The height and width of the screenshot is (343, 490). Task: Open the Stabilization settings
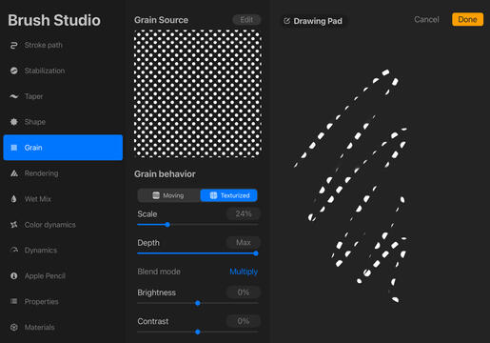pyautogui.click(x=63, y=71)
